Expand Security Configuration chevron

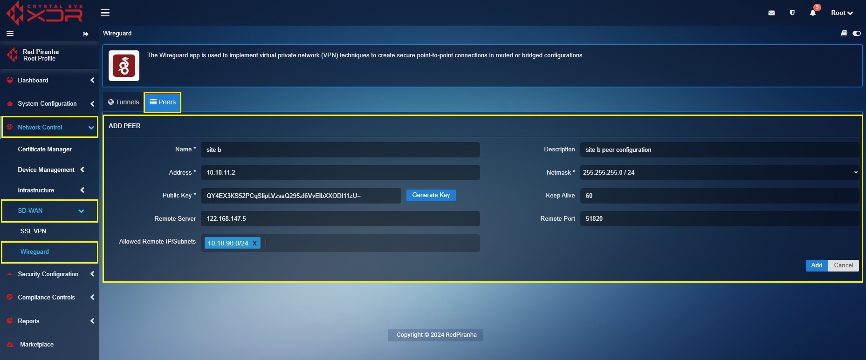tap(92, 274)
